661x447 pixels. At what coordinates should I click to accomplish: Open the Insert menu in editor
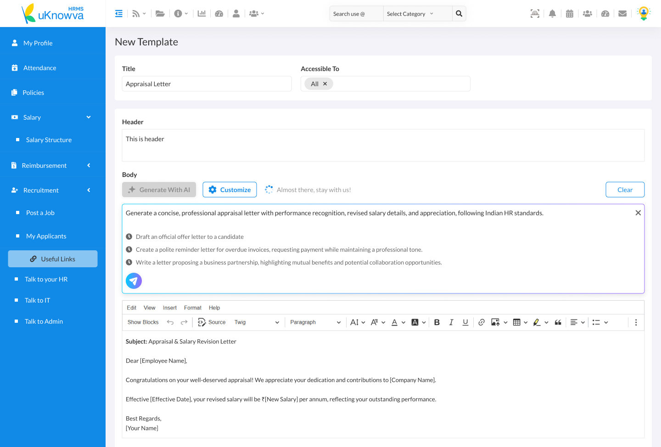coord(169,308)
